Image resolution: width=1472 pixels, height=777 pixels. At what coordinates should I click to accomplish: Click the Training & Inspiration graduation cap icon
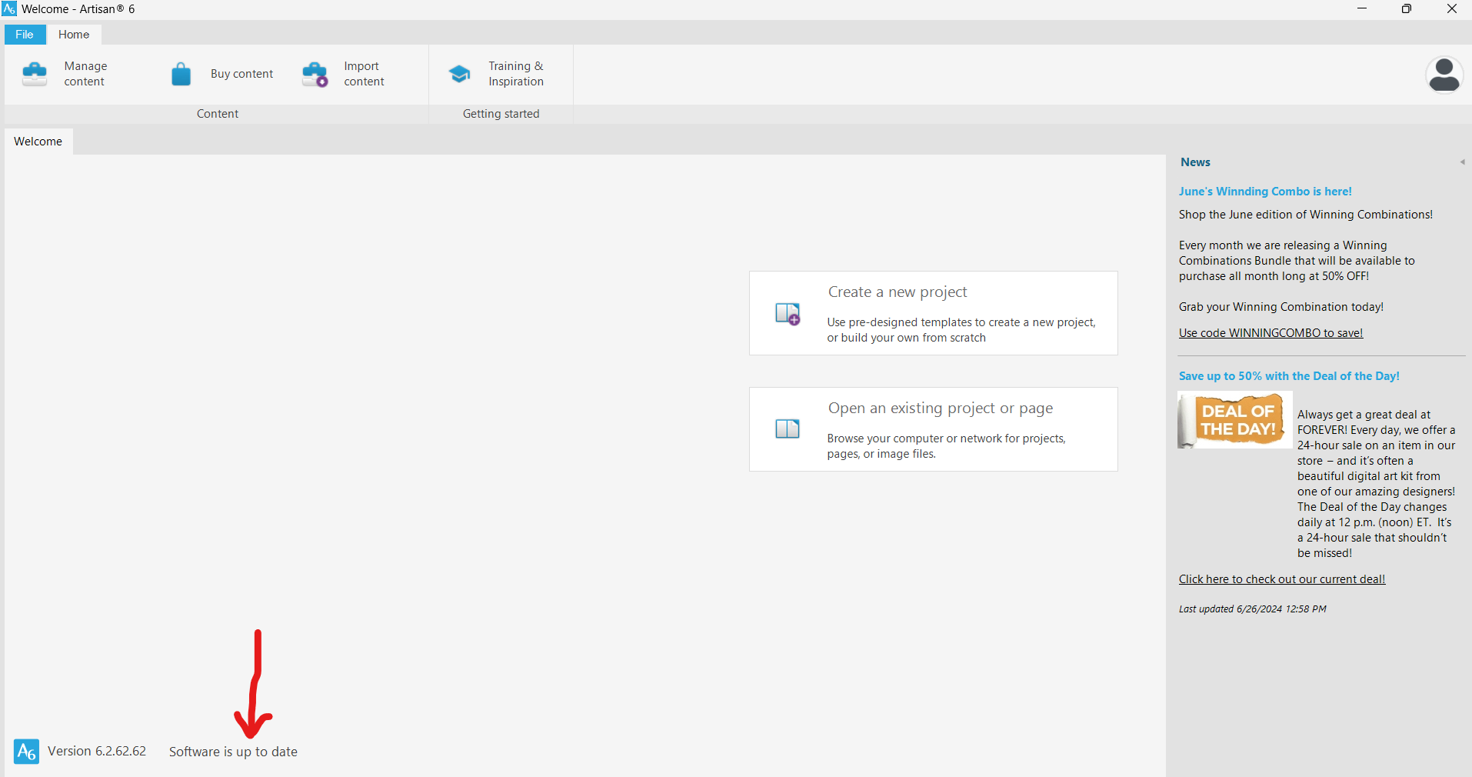(459, 74)
